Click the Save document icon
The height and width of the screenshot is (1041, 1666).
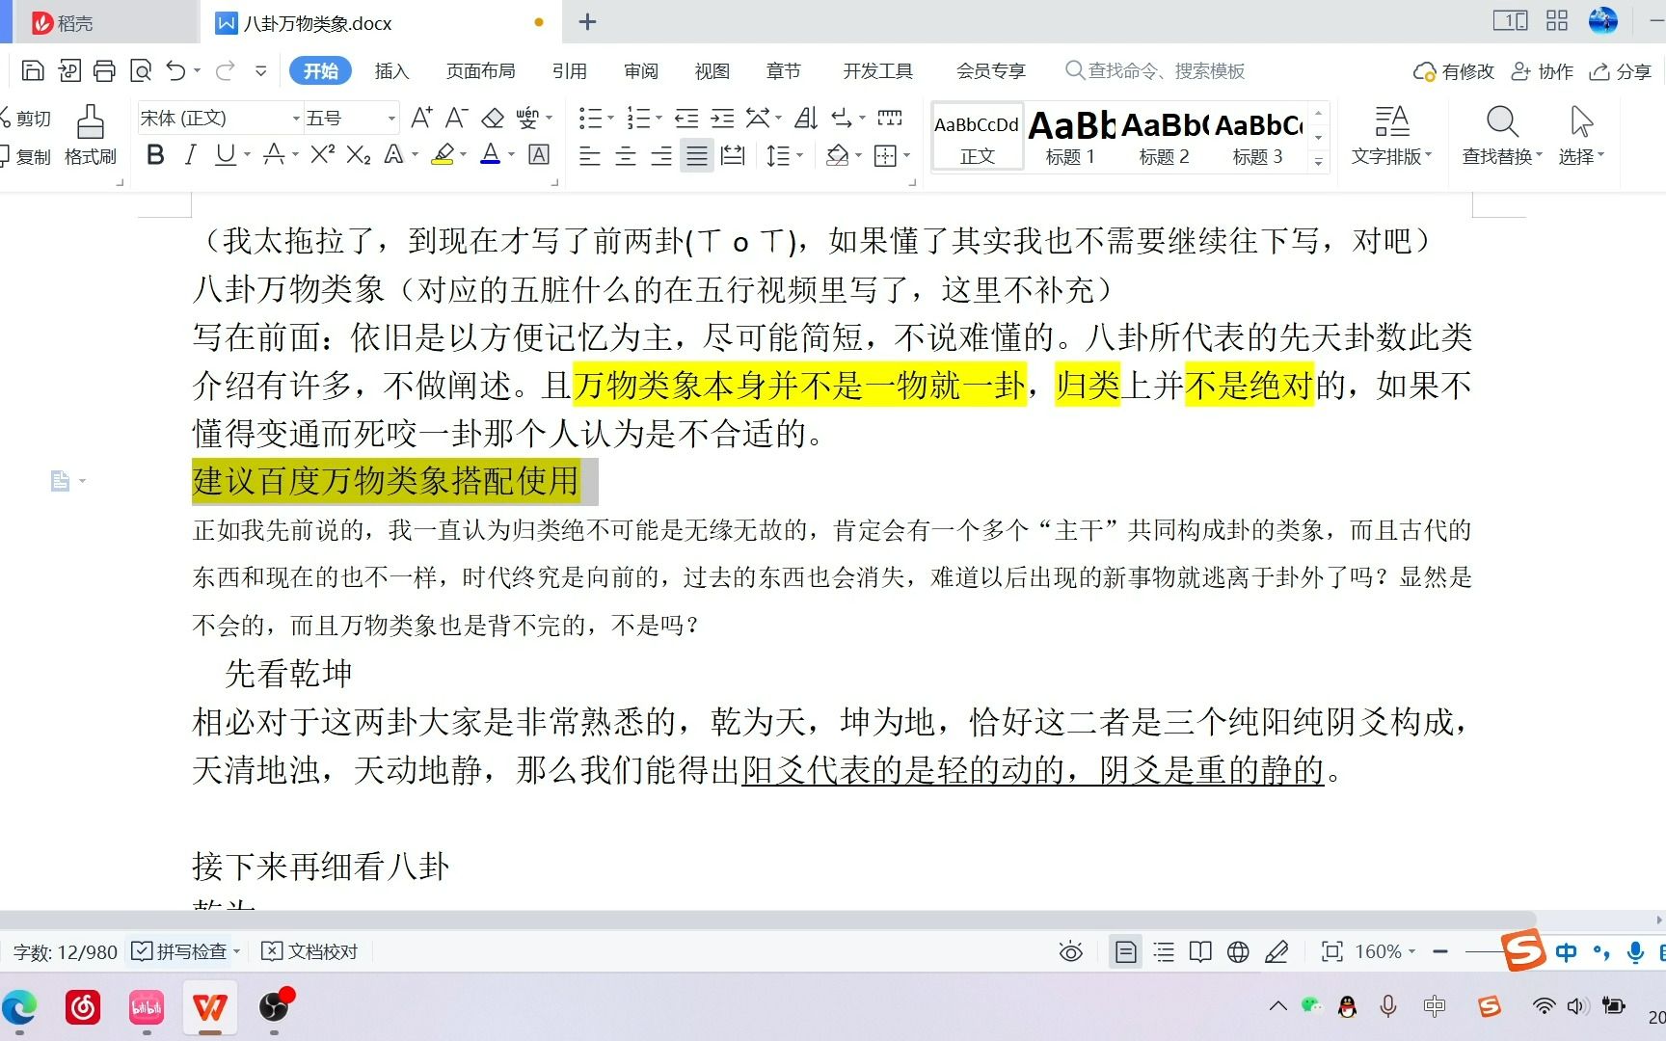(x=33, y=70)
